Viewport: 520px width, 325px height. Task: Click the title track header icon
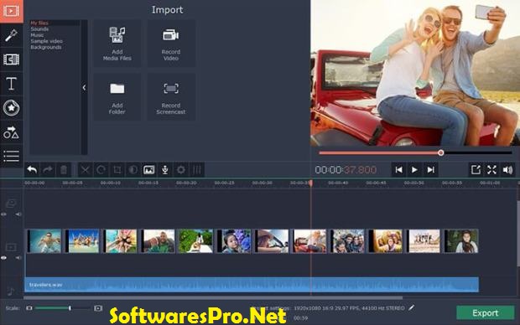pyautogui.click(x=11, y=203)
